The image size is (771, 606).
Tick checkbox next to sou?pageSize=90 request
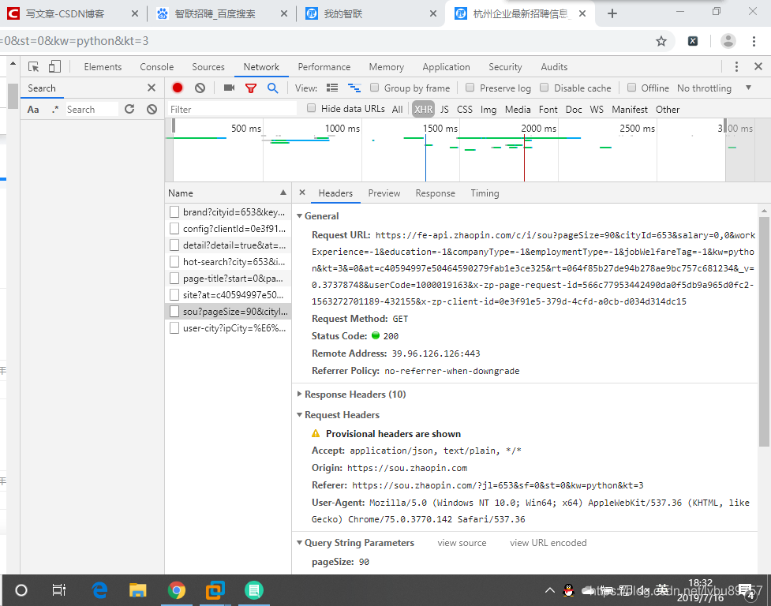(174, 311)
